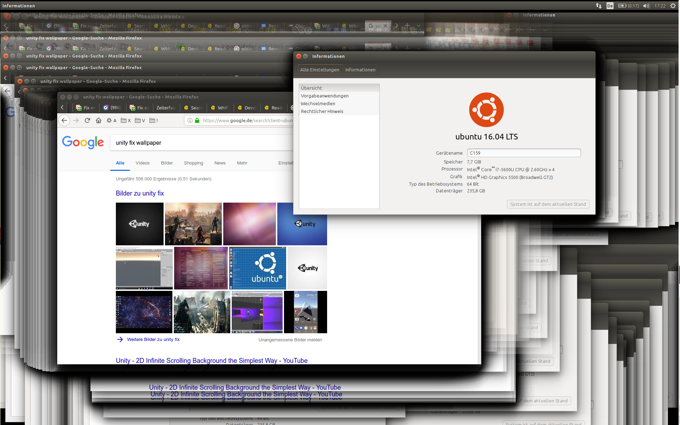Switch to the Devel tab in front Firefox

coord(247,108)
